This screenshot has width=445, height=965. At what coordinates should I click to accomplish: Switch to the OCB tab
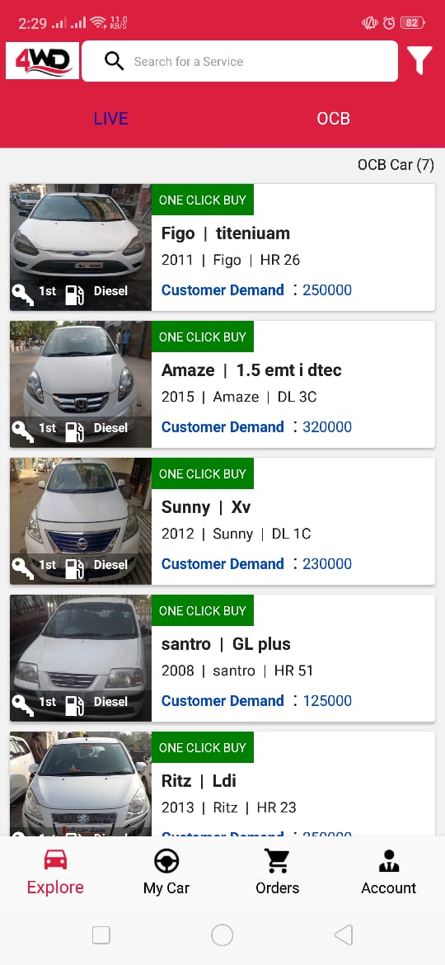coord(333,119)
